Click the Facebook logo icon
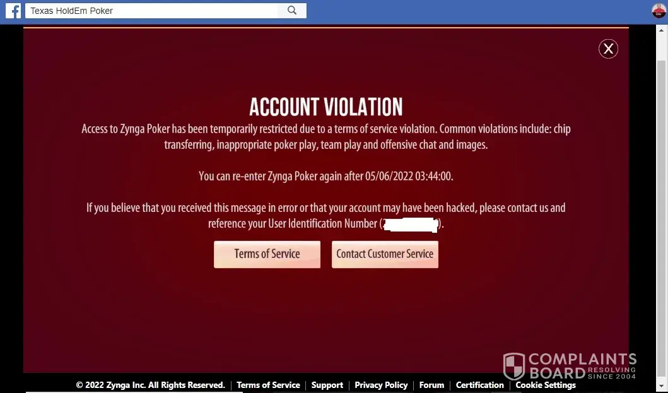The width and height of the screenshot is (668, 393). pos(13,11)
